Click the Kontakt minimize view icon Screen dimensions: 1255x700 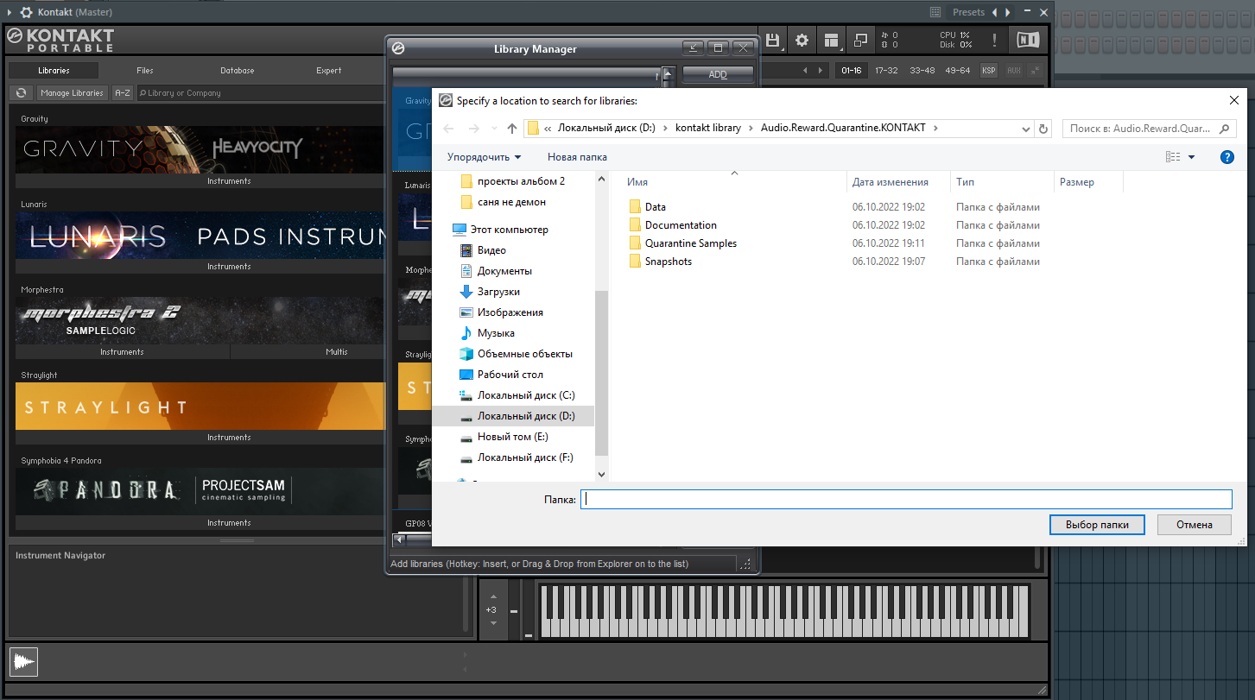(860, 40)
